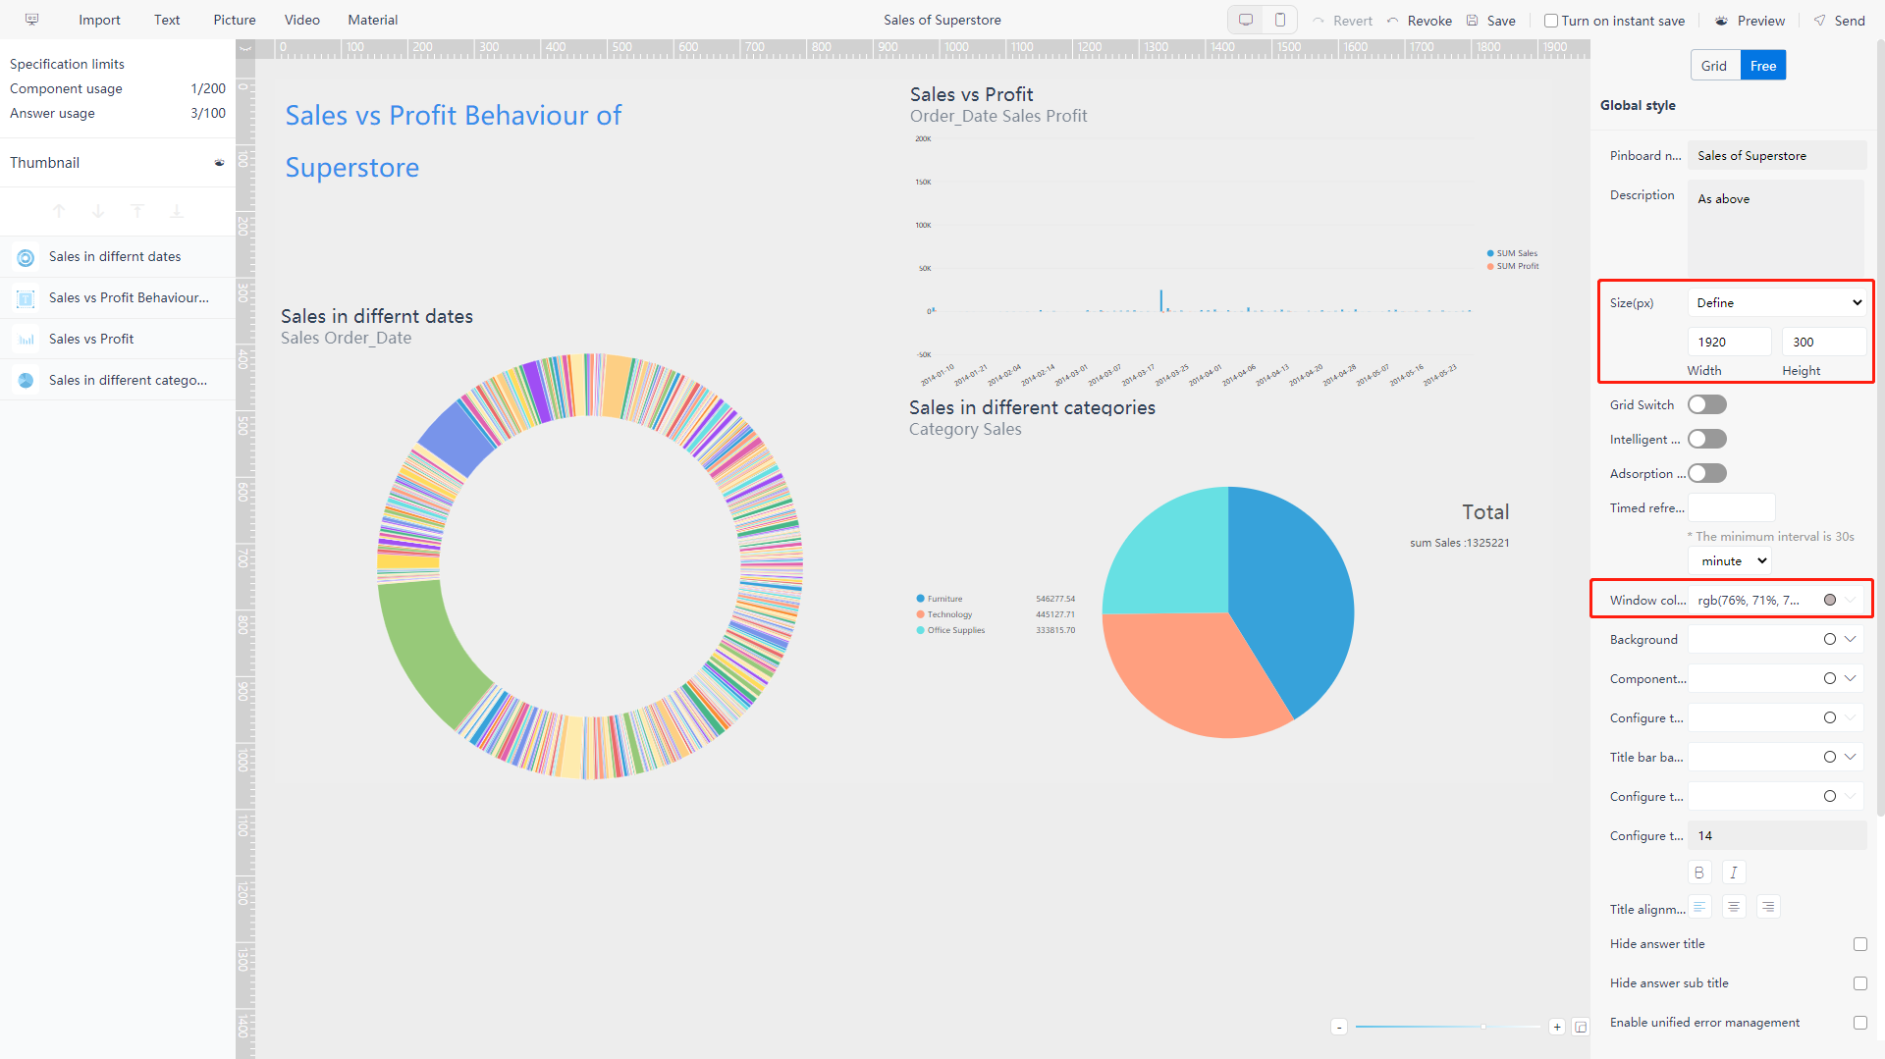Viewport: 1885px width, 1059px height.
Task: Expand first Configure t... color dropdown
Action: click(x=1852, y=717)
